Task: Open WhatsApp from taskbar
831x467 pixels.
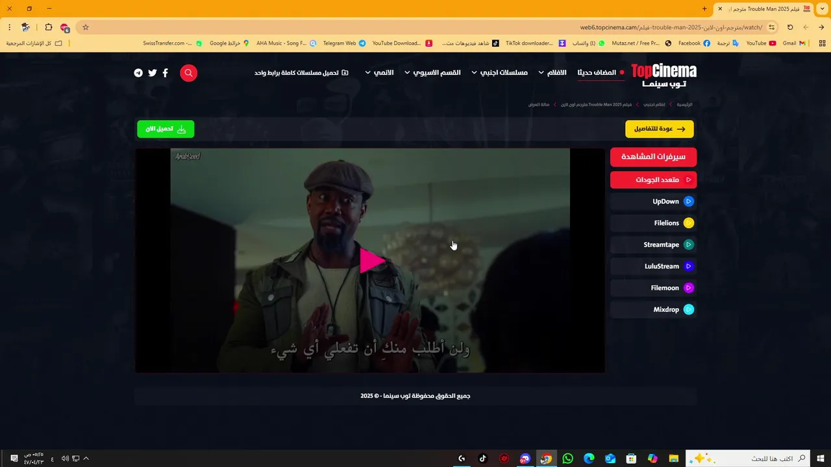Action: 568,459
